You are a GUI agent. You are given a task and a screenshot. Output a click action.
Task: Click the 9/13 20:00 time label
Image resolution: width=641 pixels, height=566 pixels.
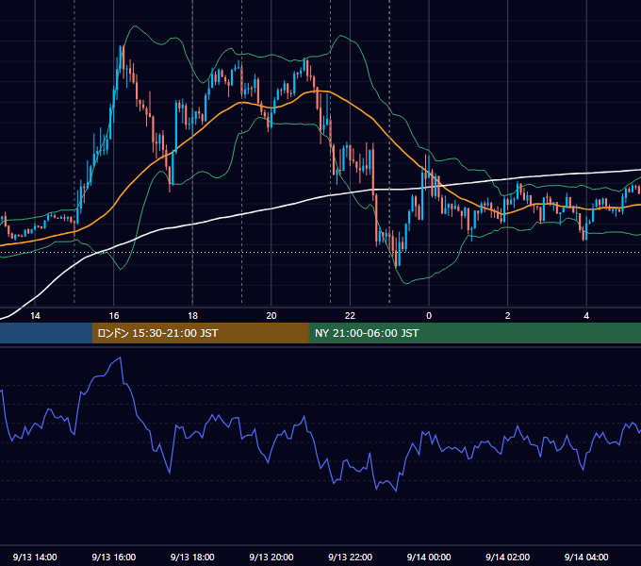[271, 557]
